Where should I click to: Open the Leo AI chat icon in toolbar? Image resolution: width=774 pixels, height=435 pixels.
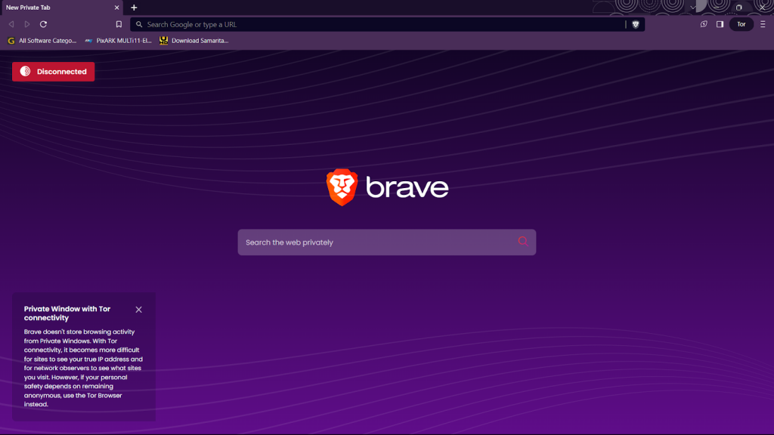[704, 24]
